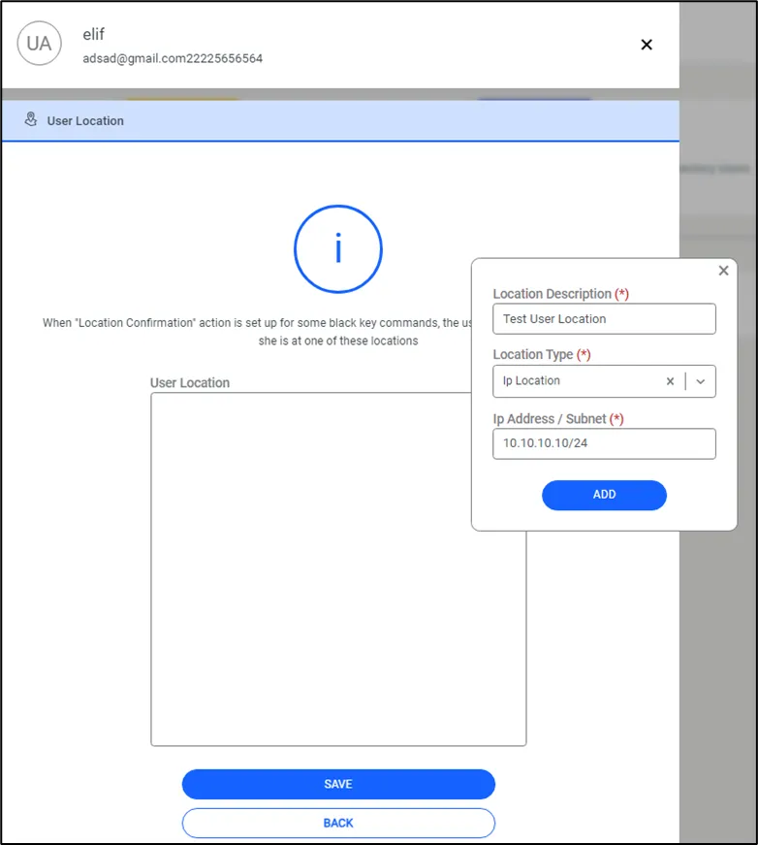Image resolution: width=758 pixels, height=845 pixels.
Task: Open the Location Type combo box
Action: [604, 381]
